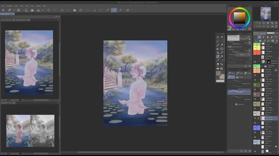Toggle visibility of the blue-marked layer
The height and width of the screenshot is (156, 279).
pos(255,128)
